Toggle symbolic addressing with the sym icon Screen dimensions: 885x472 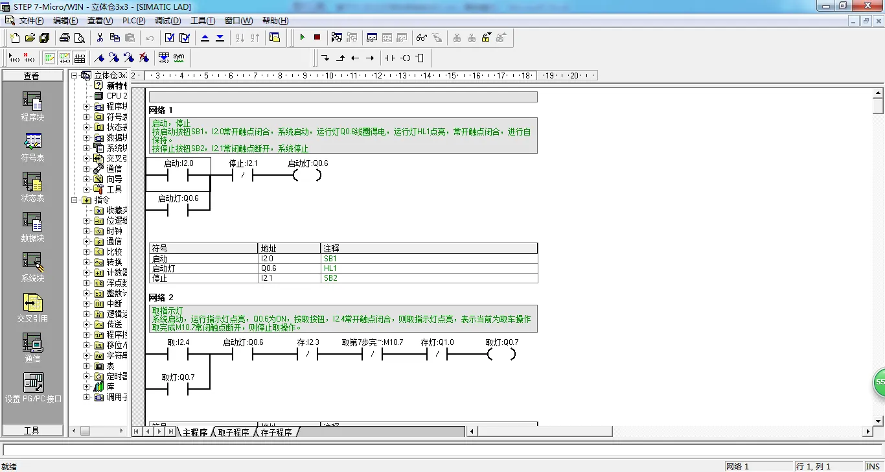[x=179, y=58]
